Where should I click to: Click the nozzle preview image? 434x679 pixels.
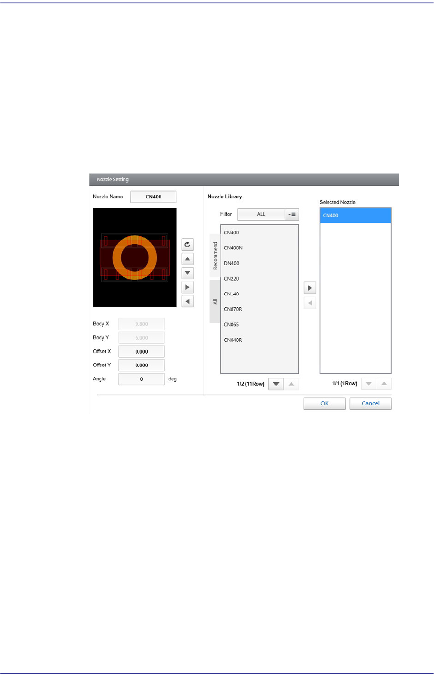[135, 258]
